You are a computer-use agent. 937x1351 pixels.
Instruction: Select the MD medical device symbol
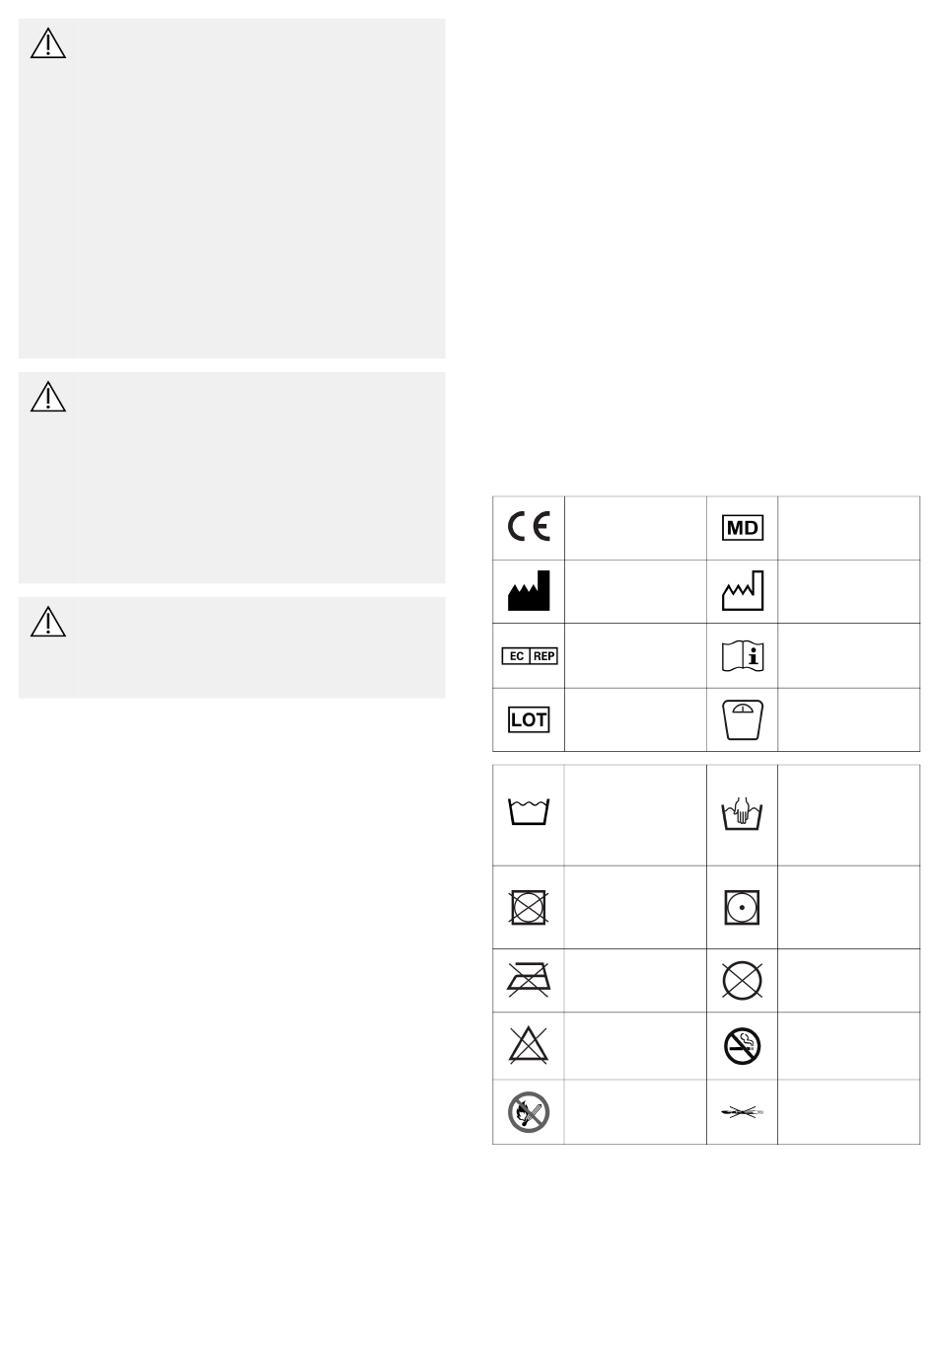click(x=743, y=527)
